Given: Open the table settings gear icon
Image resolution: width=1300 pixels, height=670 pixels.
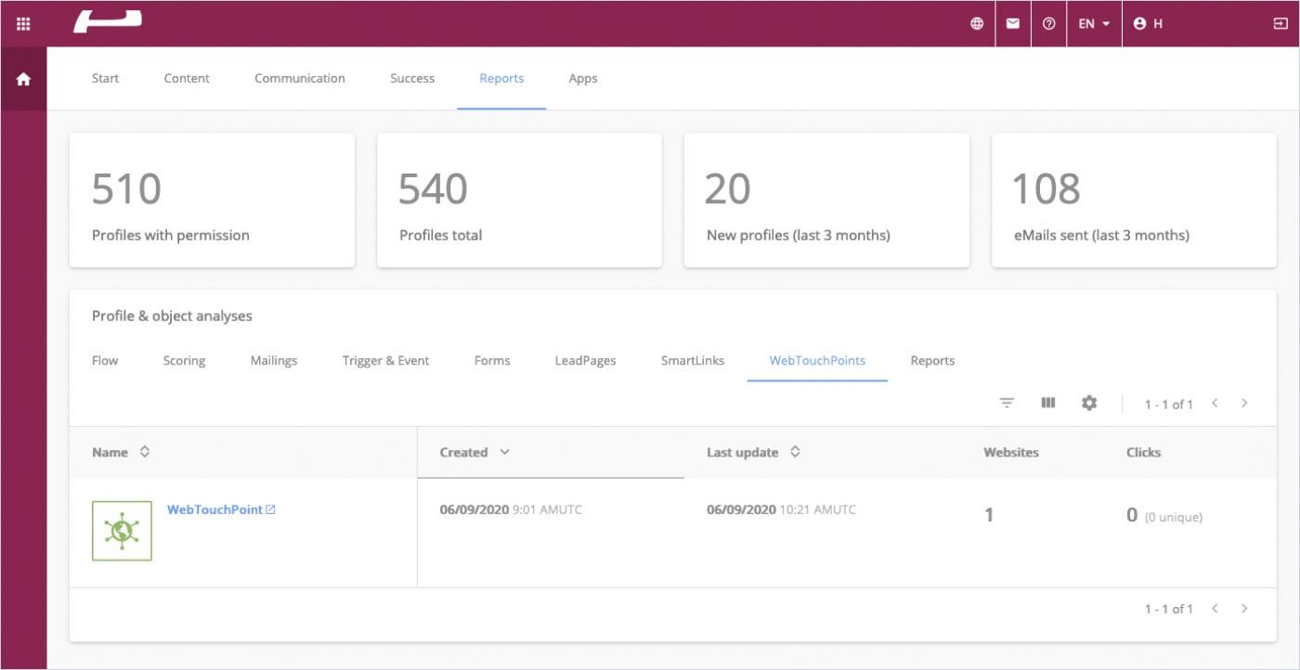Looking at the screenshot, I should pos(1089,403).
